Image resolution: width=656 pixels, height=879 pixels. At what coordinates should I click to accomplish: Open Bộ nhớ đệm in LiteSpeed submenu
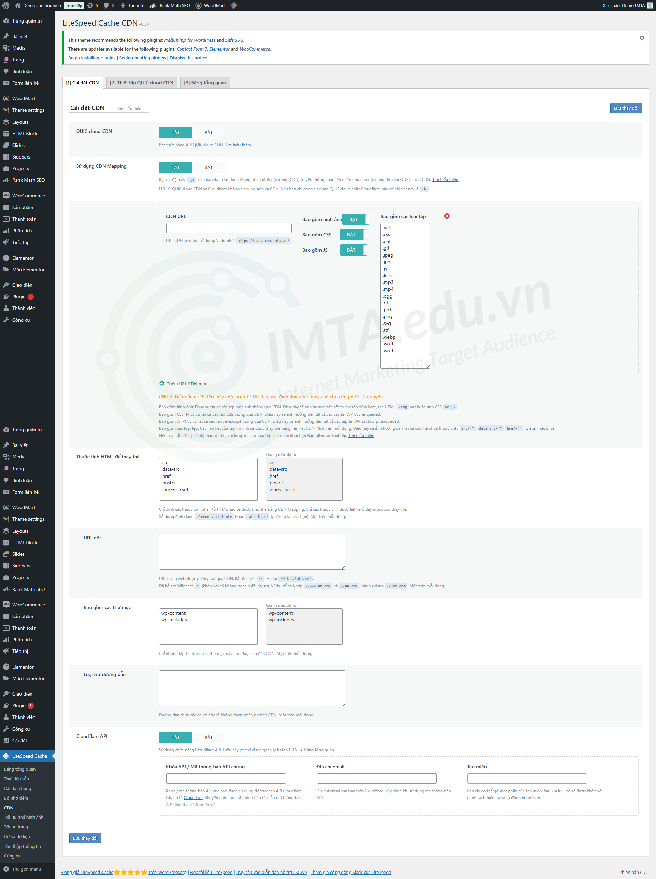[16, 798]
